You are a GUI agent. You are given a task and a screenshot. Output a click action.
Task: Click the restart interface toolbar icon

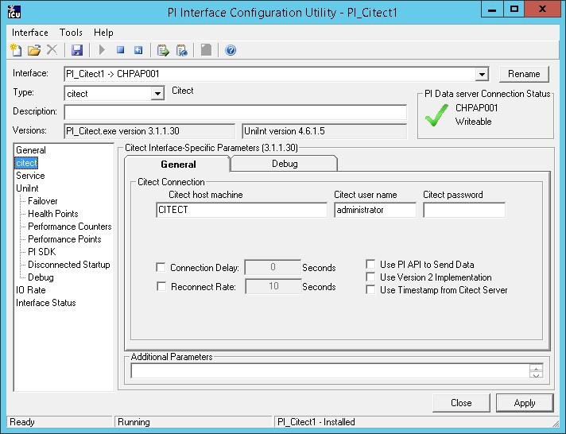pyautogui.click(x=138, y=50)
